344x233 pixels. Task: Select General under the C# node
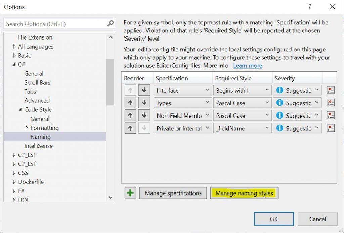(x=34, y=74)
